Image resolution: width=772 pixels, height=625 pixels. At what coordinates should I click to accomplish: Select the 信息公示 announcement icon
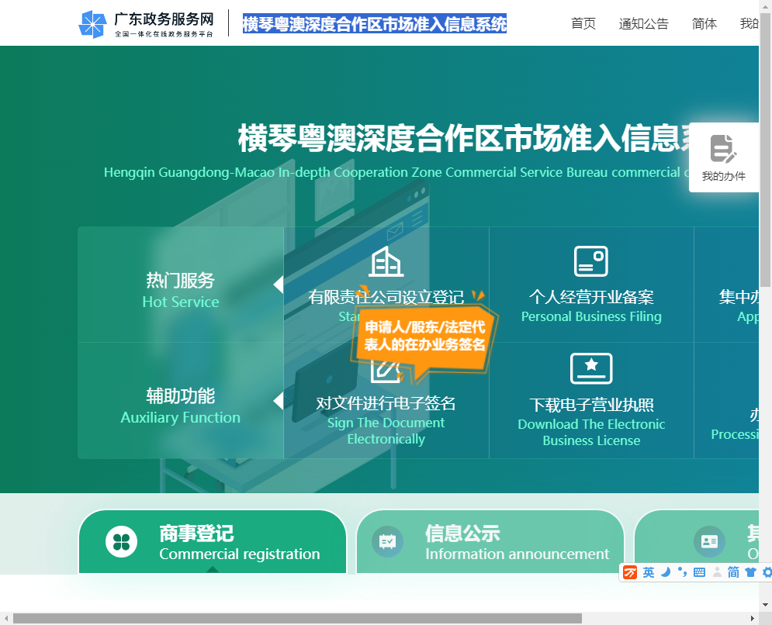pyautogui.click(x=387, y=540)
